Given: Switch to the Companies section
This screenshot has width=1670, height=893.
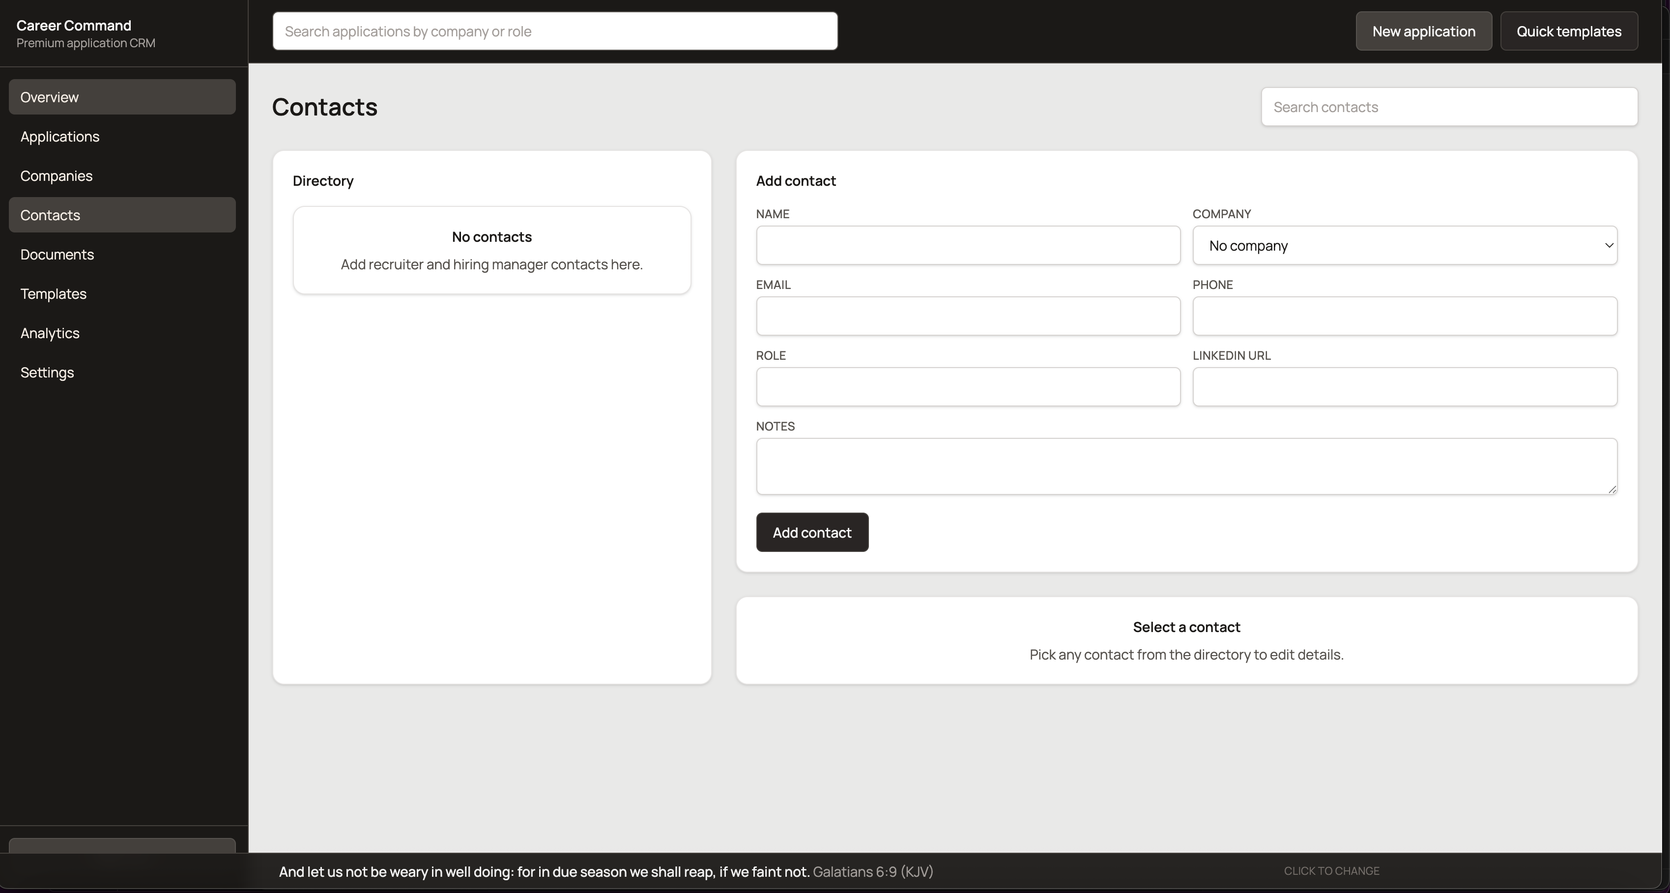Looking at the screenshot, I should pyautogui.click(x=121, y=175).
